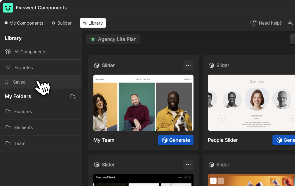Switch to the Builder tab
The image size is (295, 186).
coord(62,23)
